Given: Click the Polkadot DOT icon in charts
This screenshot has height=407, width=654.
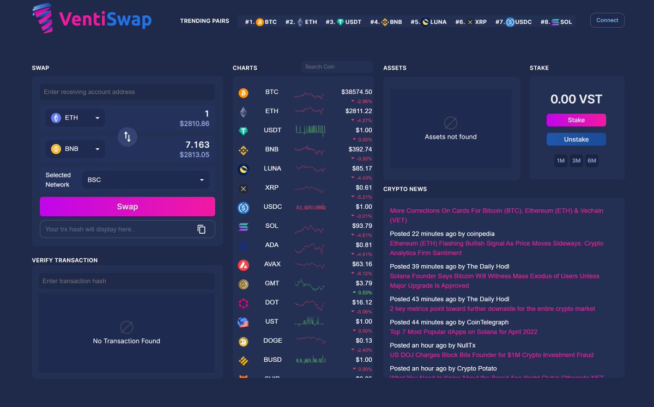Looking at the screenshot, I should click(x=243, y=303).
